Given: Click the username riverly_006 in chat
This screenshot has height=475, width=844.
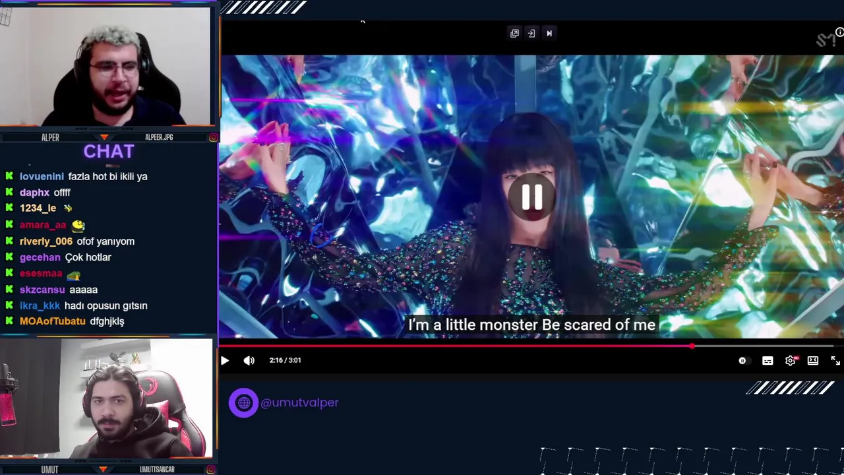Looking at the screenshot, I should pos(46,241).
